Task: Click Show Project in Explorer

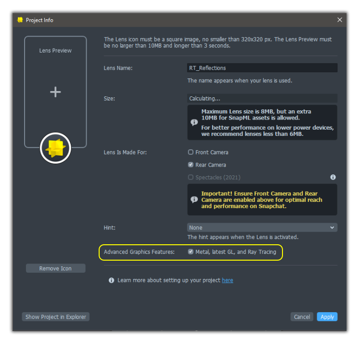Action: pyautogui.click(x=56, y=317)
